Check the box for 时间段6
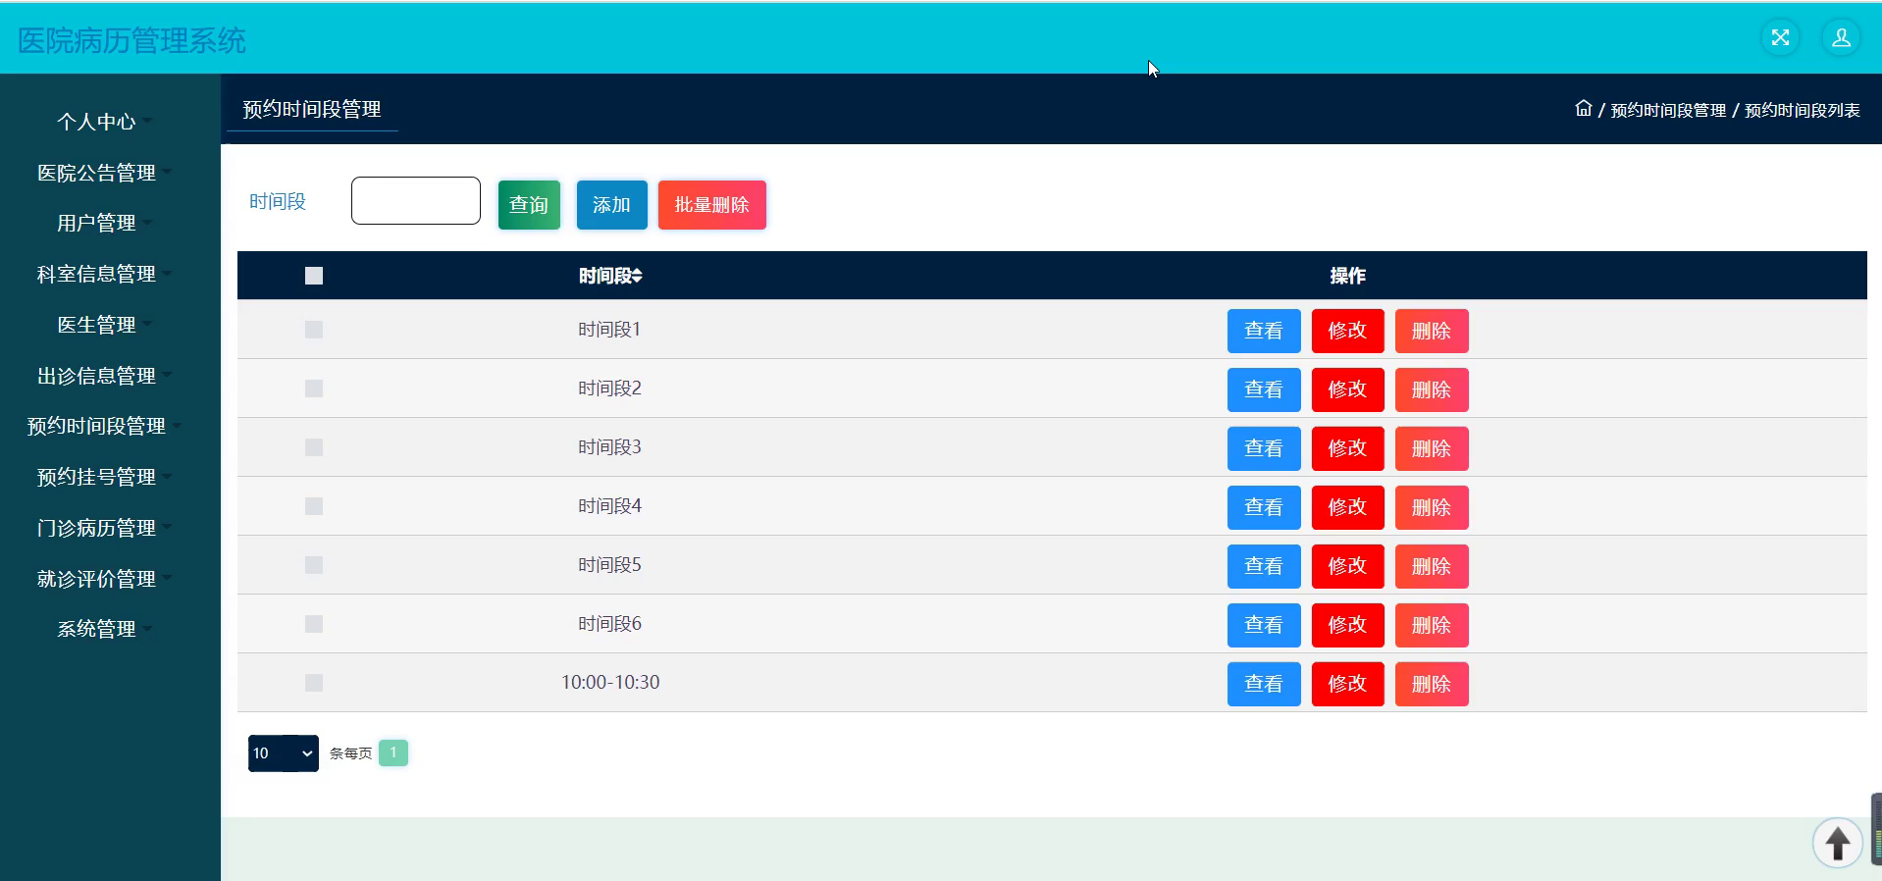 click(x=314, y=624)
